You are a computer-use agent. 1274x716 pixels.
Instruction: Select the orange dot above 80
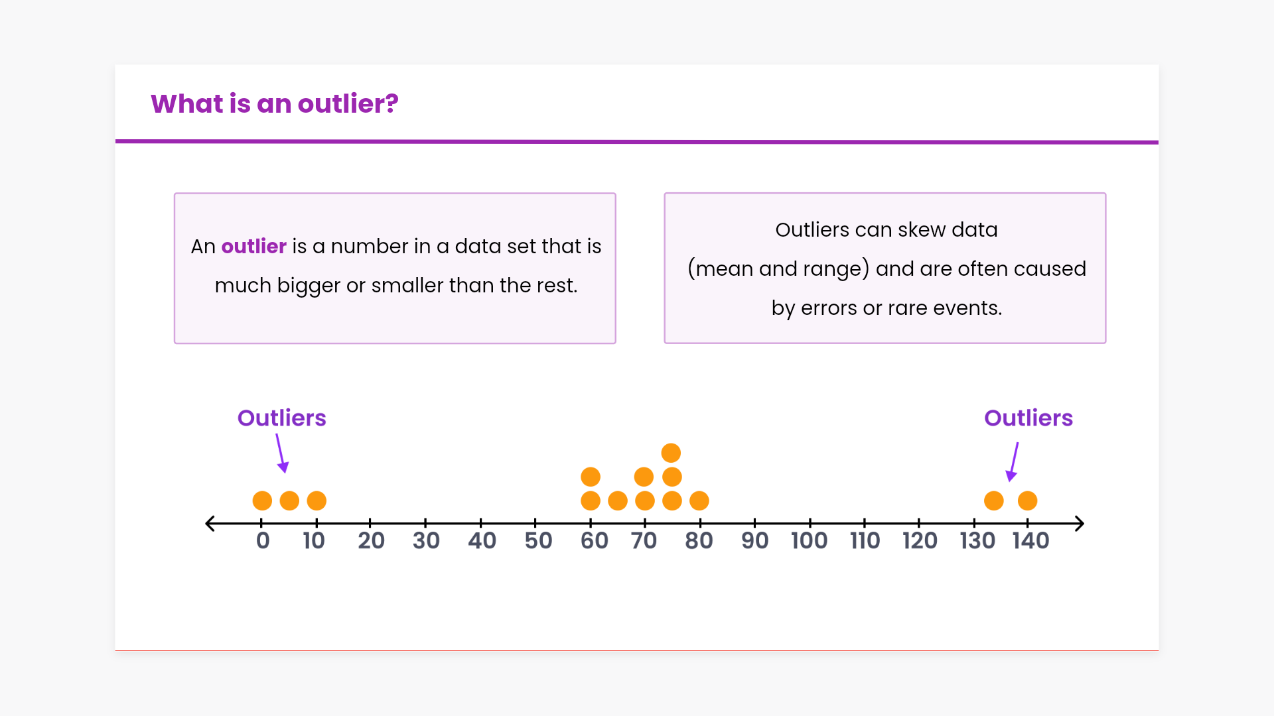click(x=699, y=501)
